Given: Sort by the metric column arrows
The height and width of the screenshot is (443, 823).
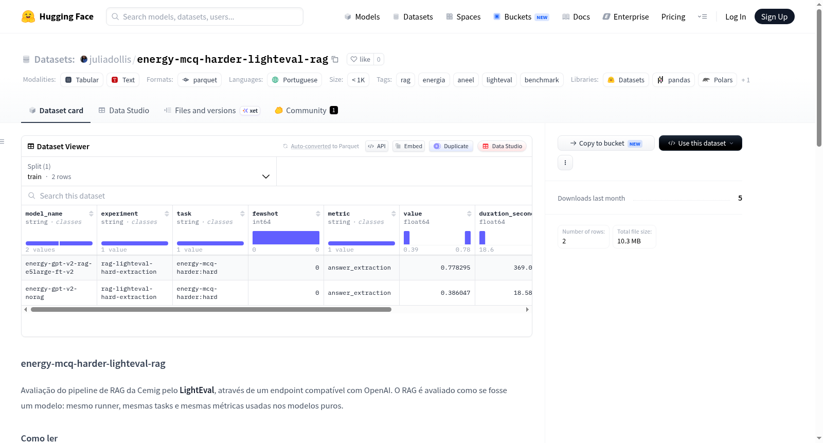Looking at the screenshot, I should click(393, 214).
